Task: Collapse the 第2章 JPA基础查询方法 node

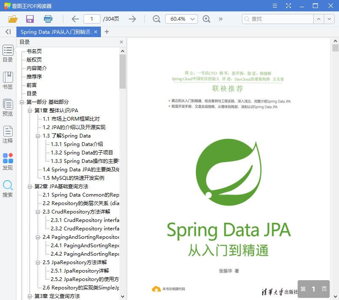Action: tap(30, 186)
